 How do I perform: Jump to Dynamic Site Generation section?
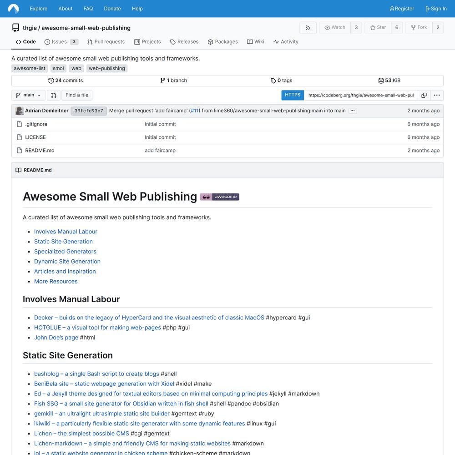click(67, 262)
